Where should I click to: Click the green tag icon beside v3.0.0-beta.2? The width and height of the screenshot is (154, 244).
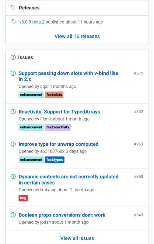click(14, 22)
